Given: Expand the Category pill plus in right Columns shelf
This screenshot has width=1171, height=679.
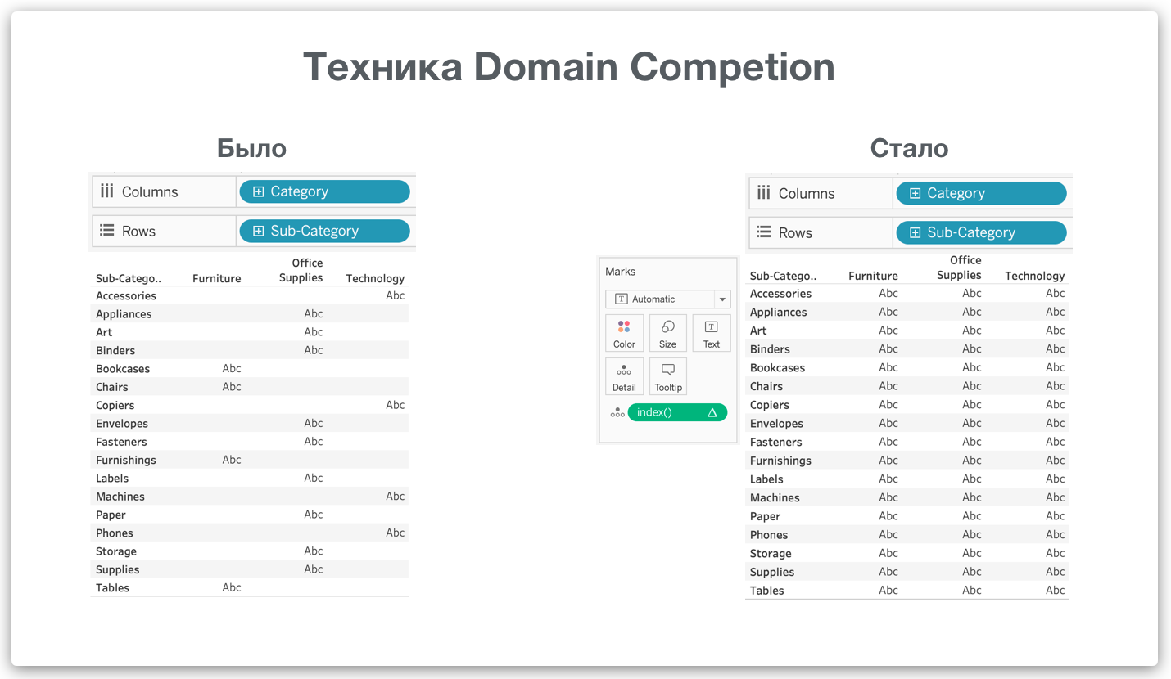Looking at the screenshot, I should [915, 193].
